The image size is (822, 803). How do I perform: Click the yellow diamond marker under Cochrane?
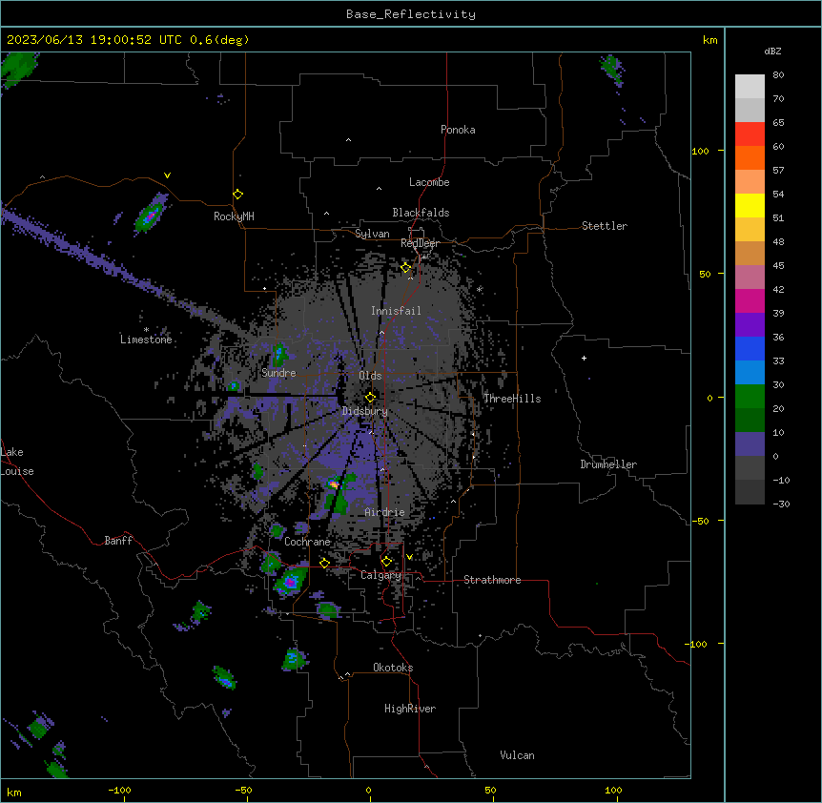324,563
